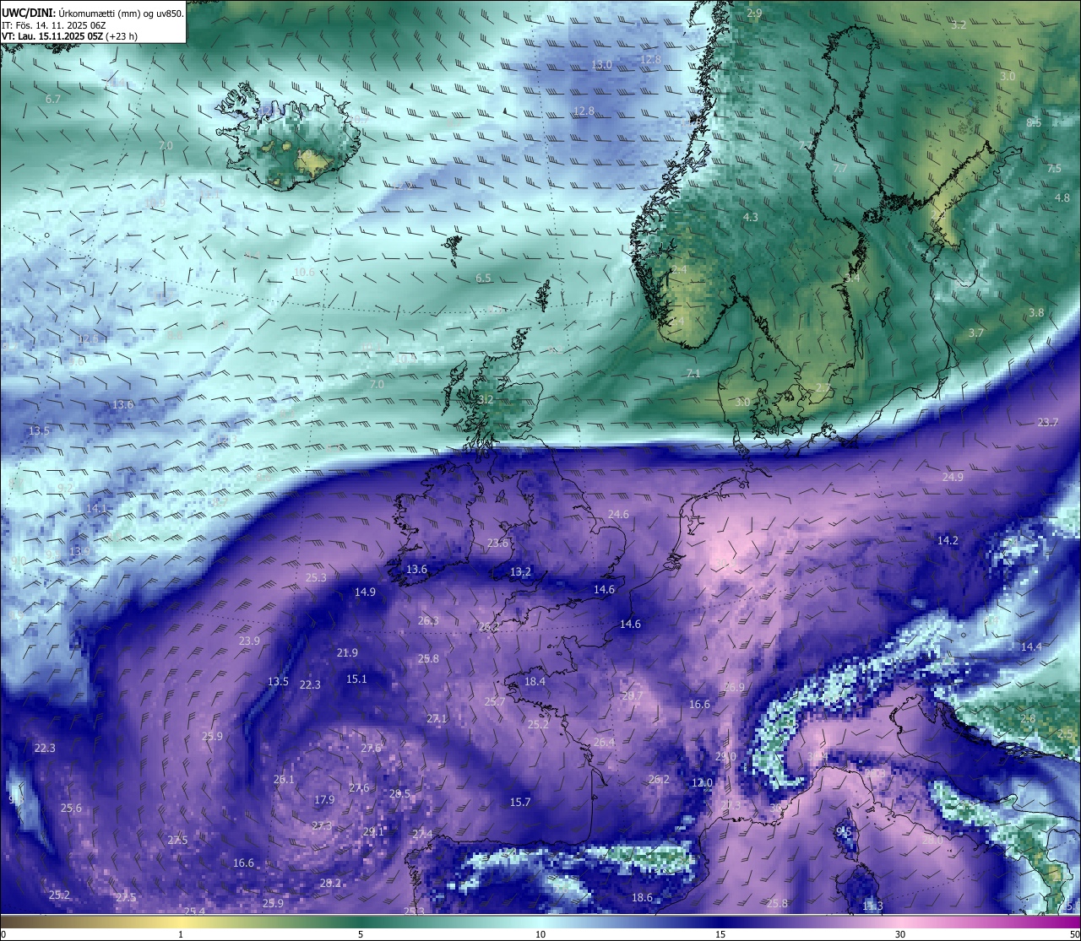Click the 26.3 value south of Ireland
The width and height of the screenshot is (1081, 941).
click(x=428, y=620)
